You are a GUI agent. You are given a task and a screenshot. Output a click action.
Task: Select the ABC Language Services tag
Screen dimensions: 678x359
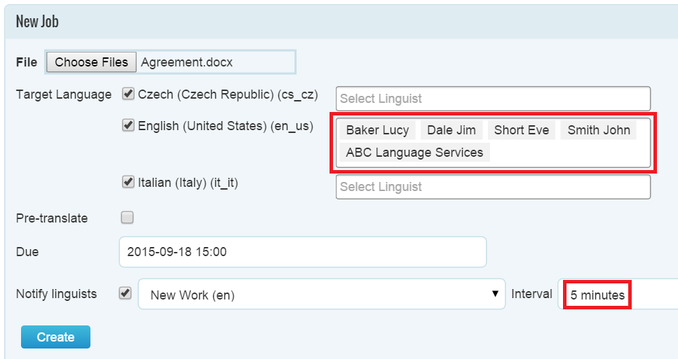pyautogui.click(x=414, y=152)
